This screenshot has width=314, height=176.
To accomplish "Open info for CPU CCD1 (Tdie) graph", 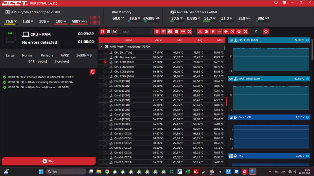I will tap(307, 40).
